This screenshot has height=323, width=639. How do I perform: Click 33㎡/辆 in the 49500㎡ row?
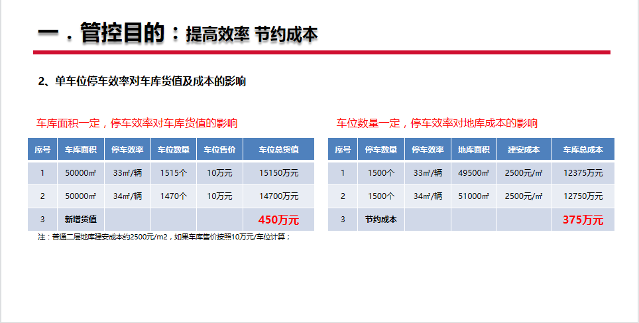pos(428,173)
